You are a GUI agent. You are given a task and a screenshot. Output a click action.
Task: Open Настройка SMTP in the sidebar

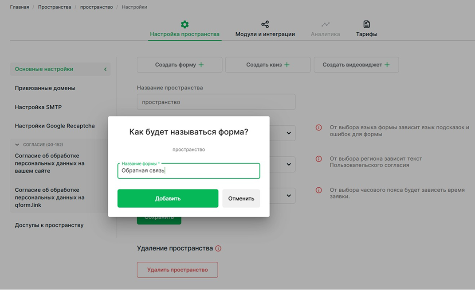[38, 107]
